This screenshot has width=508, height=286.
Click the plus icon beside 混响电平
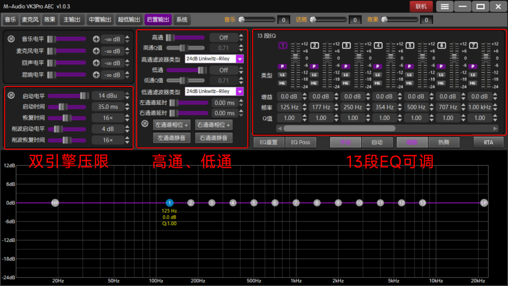tap(96, 75)
